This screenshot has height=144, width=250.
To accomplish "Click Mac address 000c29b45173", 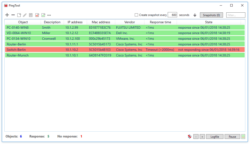I will pyautogui.click(x=100, y=39).
